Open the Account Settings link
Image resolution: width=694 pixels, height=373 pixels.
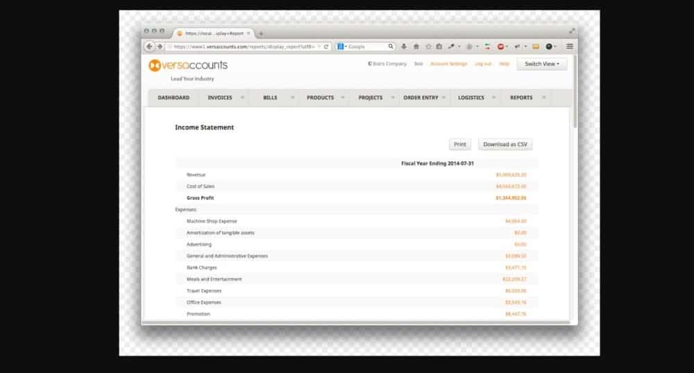tap(448, 64)
